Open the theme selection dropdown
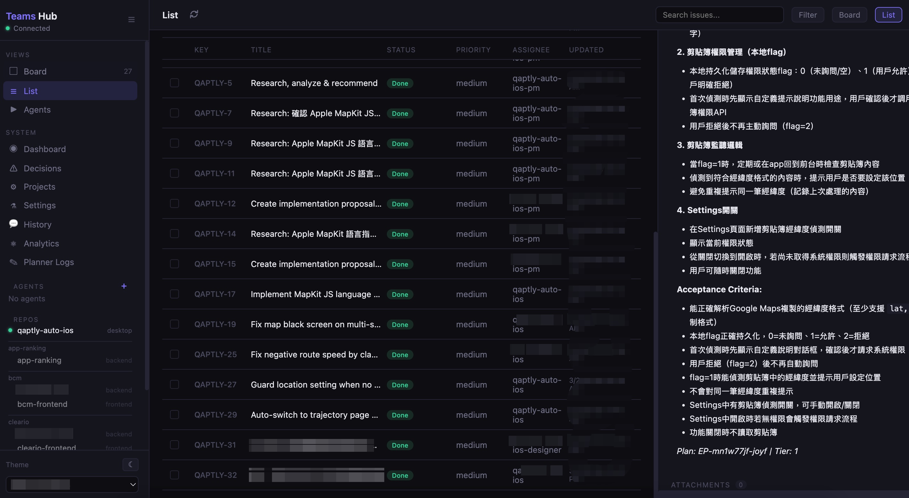 (72, 484)
